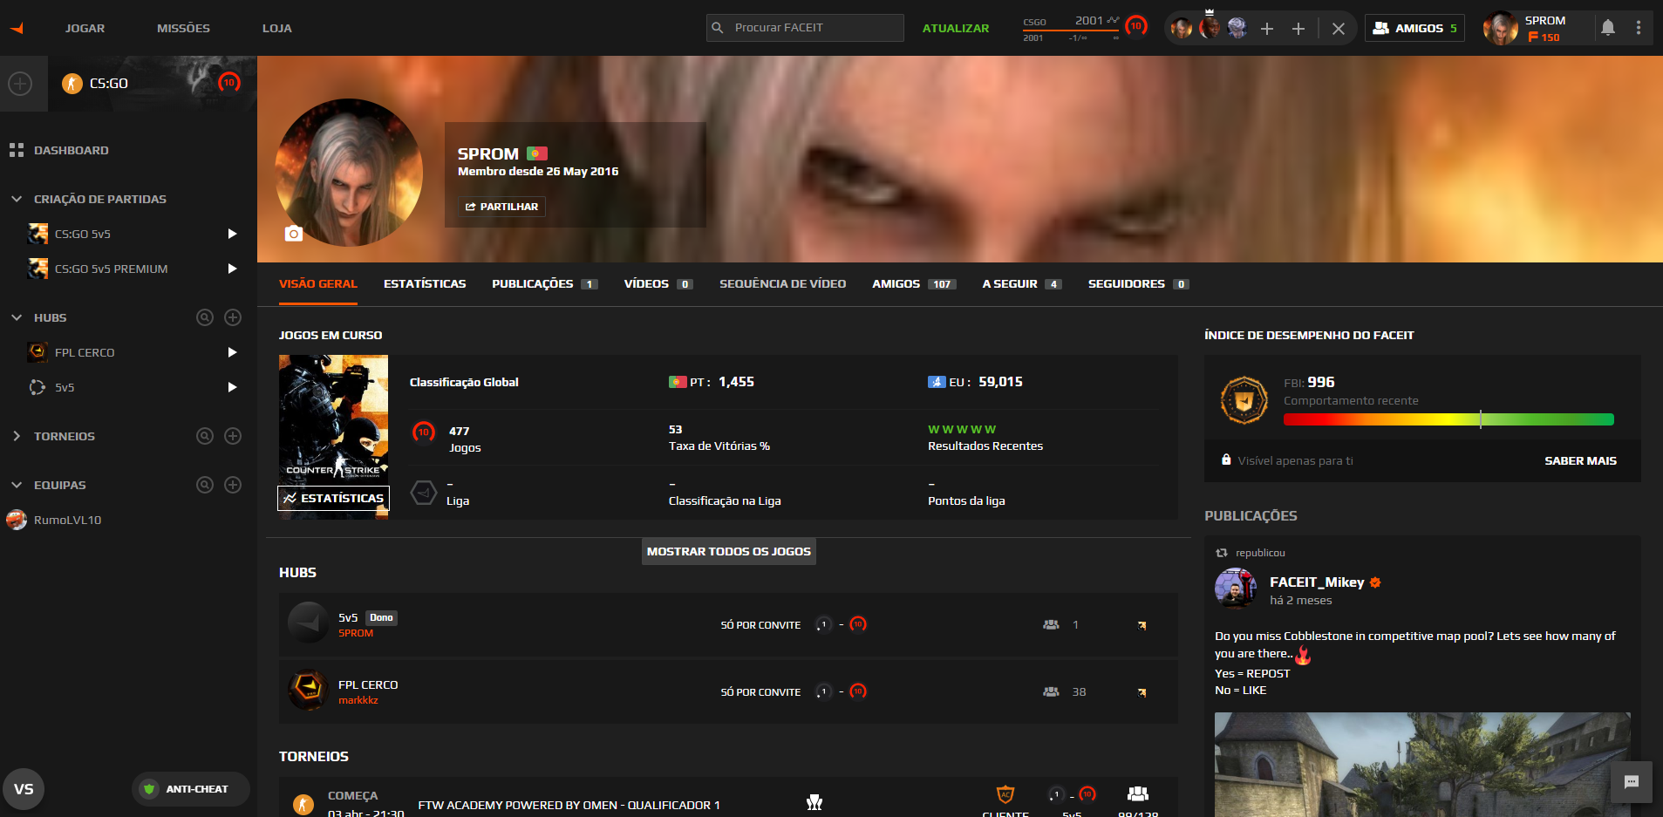Viewport: 1663px width, 817px height.
Task: Open FTW Academy Powered by Omen tournament
Action: point(569,805)
